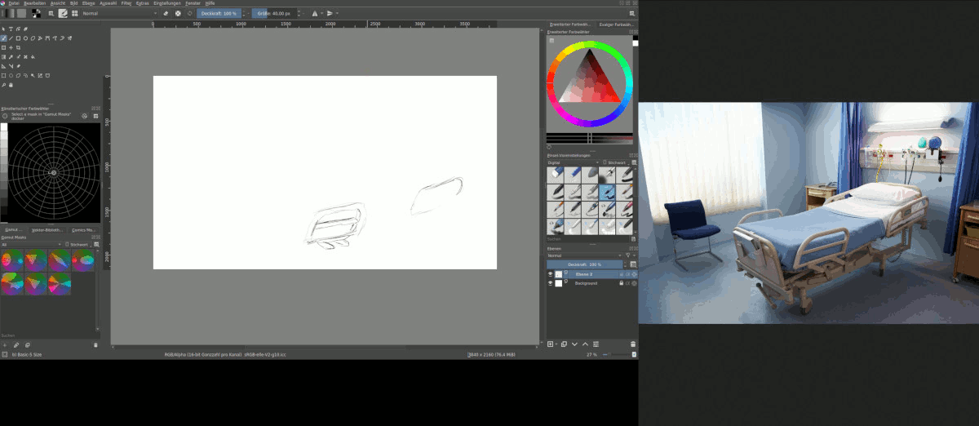Select the Transform tool
Viewport: 979px width, 426px height.
3,47
